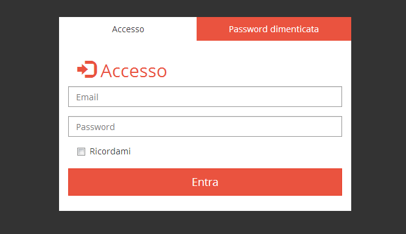Click the red login arrow icon

click(x=87, y=69)
